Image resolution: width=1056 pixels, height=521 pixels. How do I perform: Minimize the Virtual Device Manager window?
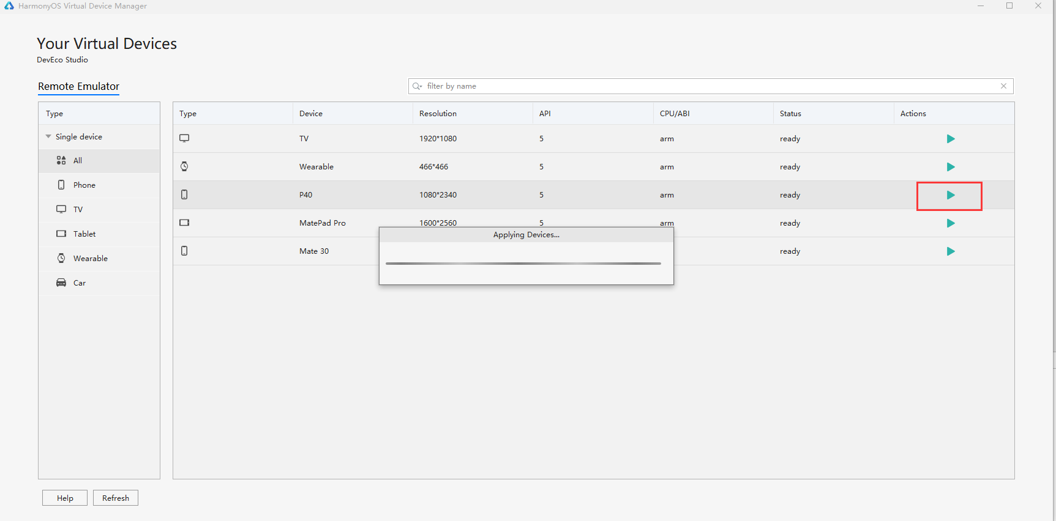point(981,6)
